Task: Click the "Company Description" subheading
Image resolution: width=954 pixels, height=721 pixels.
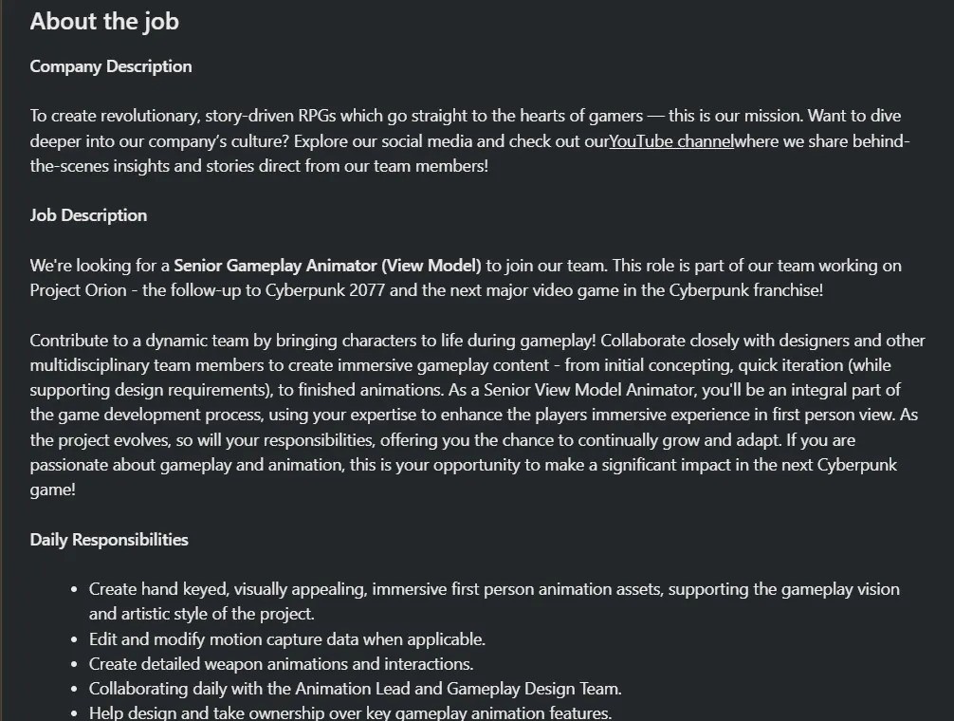Action: point(111,66)
